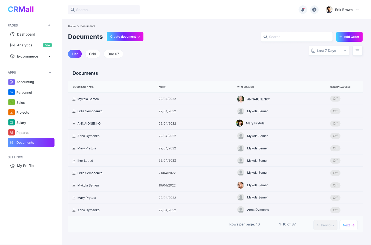Toggle general access for Ihor Lebed row
This screenshot has width=371, height=245.
click(x=335, y=161)
